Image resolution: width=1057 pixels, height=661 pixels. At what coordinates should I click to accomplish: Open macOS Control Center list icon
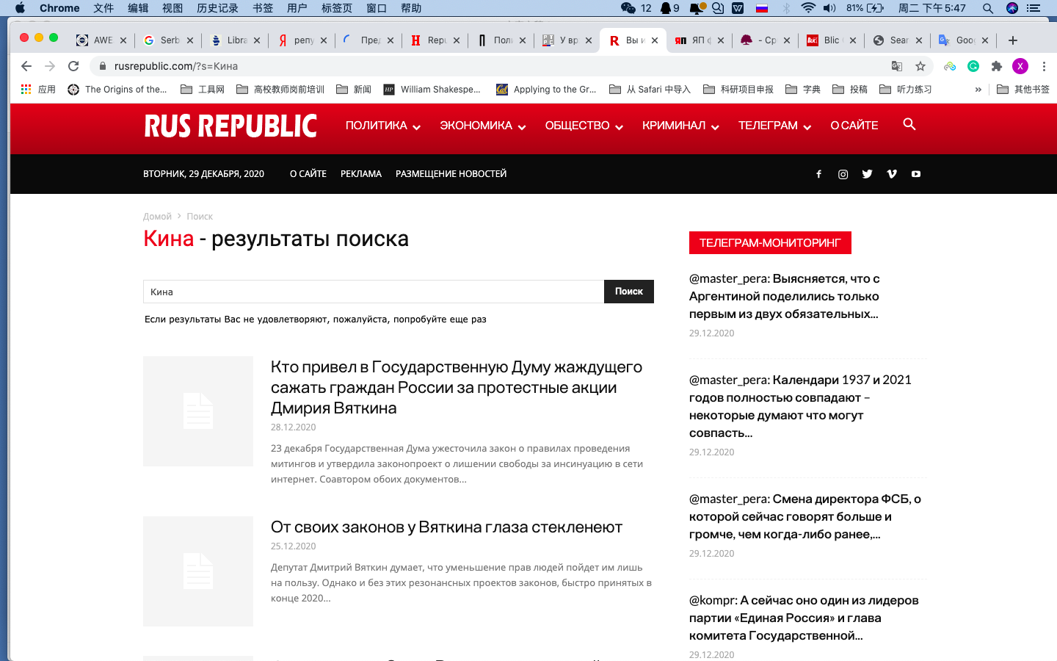[1034, 8]
